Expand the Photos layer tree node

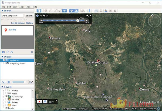[3, 90]
